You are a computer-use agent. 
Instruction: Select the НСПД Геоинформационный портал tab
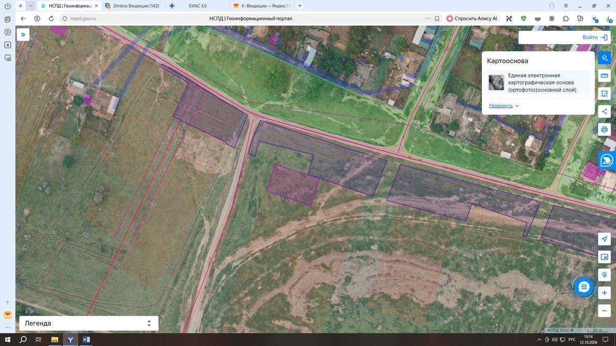pos(69,6)
